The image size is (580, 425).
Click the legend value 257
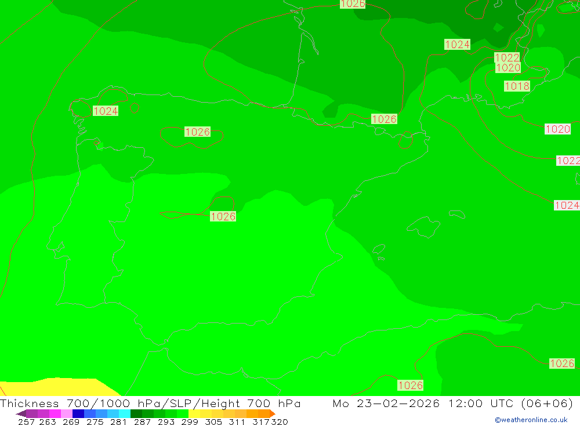pyautogui.click(x=26, y=422)
